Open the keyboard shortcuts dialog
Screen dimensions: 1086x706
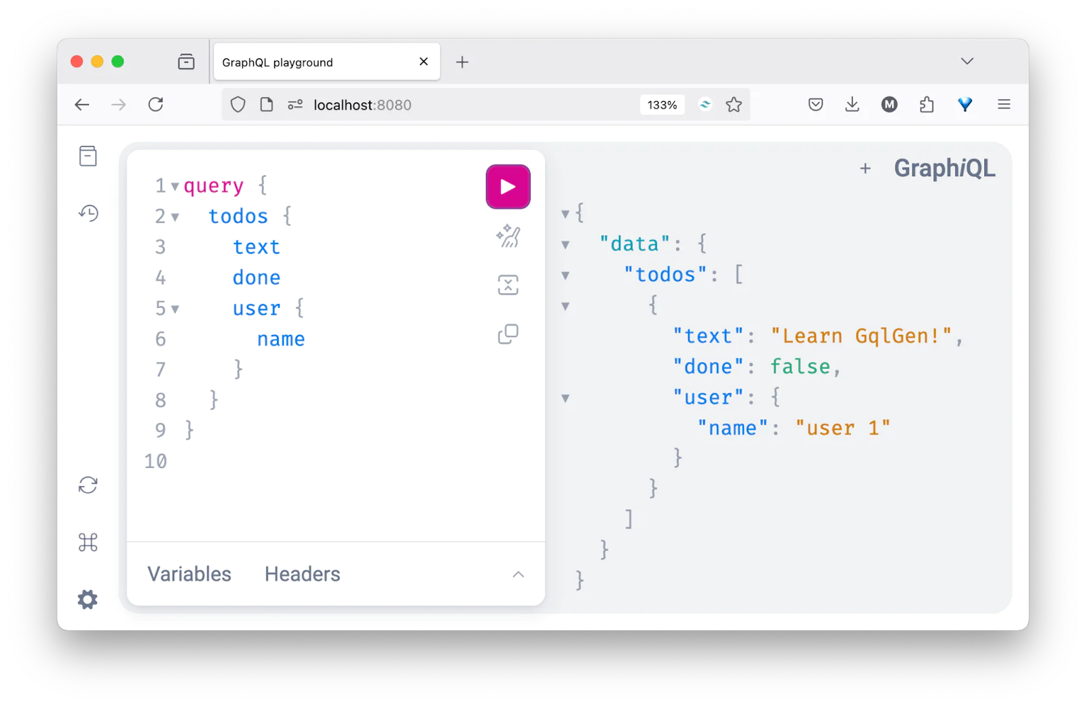pos(88,542)
